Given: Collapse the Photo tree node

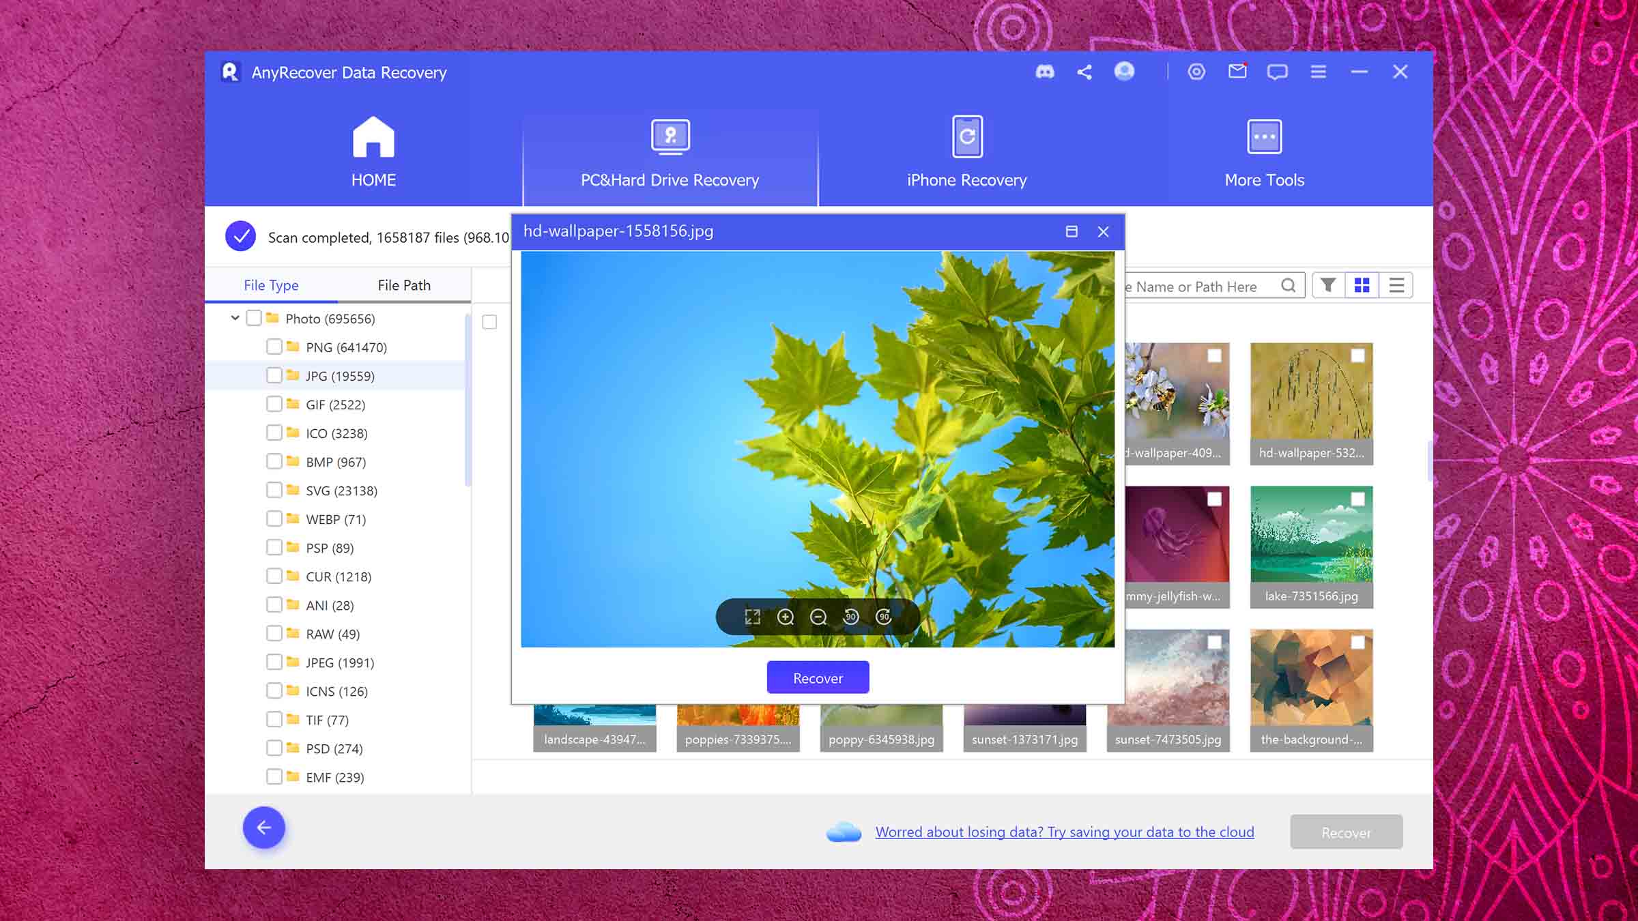Looking at the screenshot, I should point(235,318).
